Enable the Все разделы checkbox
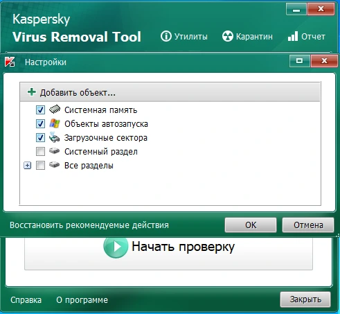Image resolution: width=340 pixels, height=314 pixels. tap(40, 166)
